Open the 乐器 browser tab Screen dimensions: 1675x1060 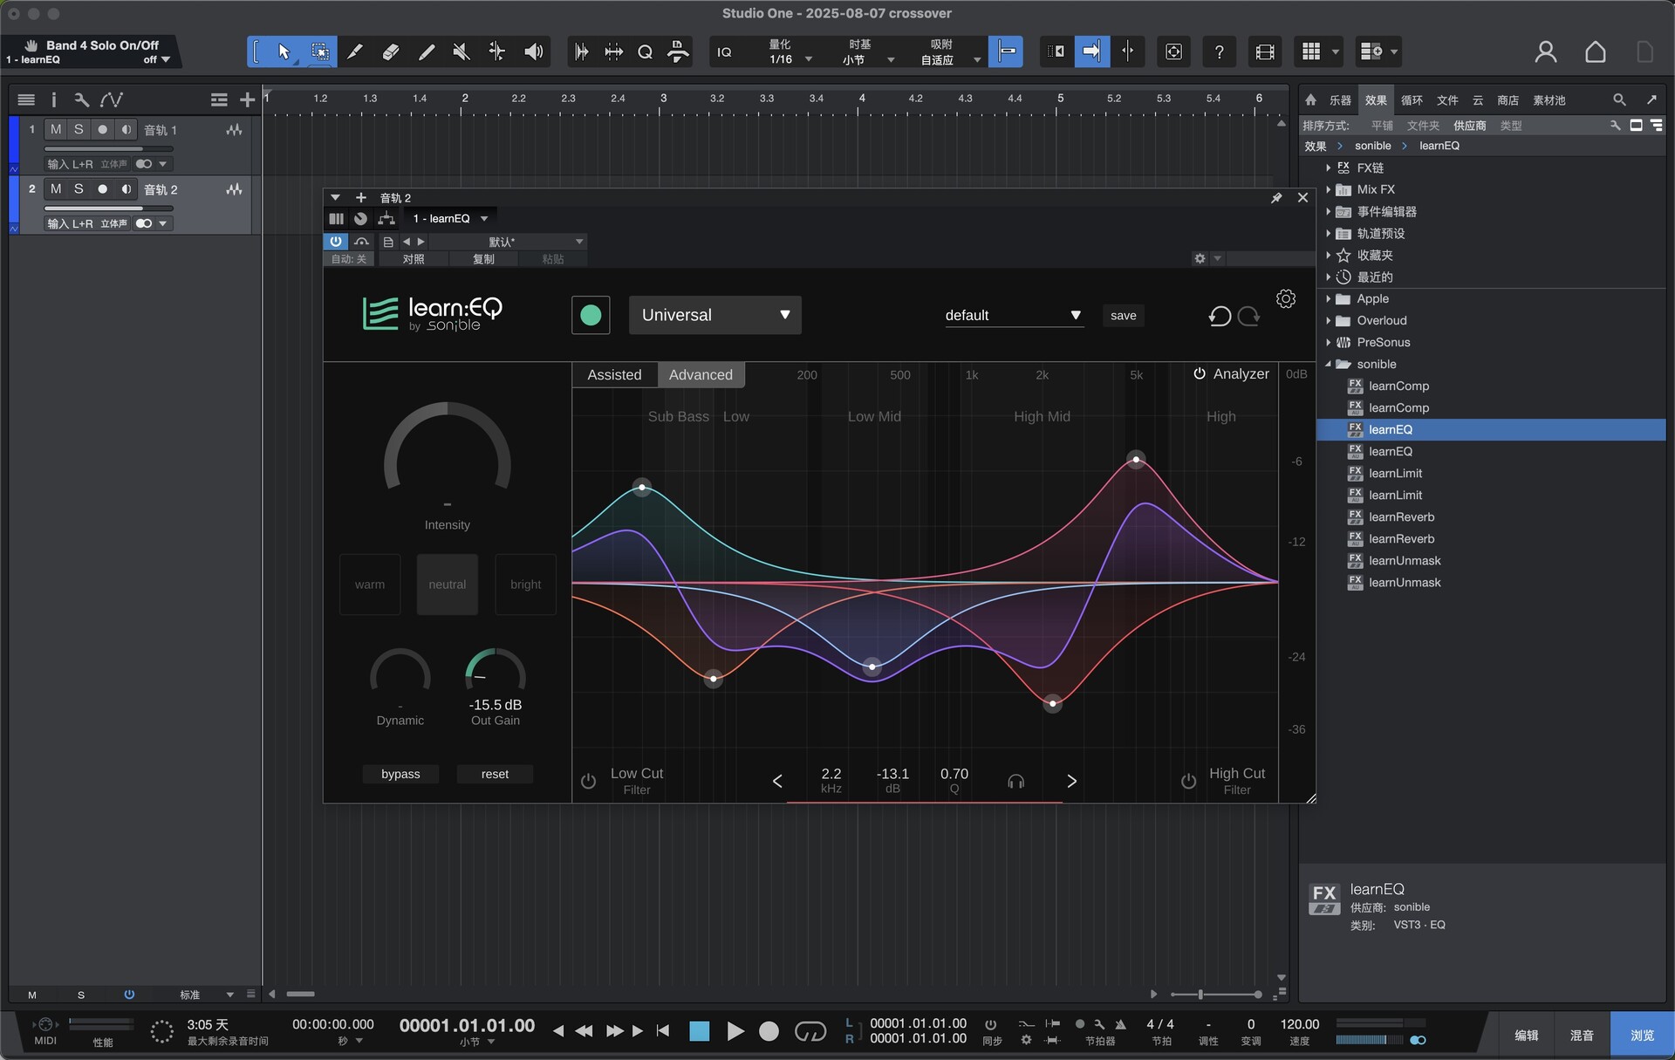pos(1340,100)
